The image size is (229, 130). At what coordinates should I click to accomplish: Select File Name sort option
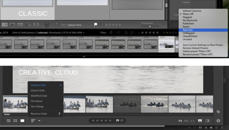click(x=46, y=101)
